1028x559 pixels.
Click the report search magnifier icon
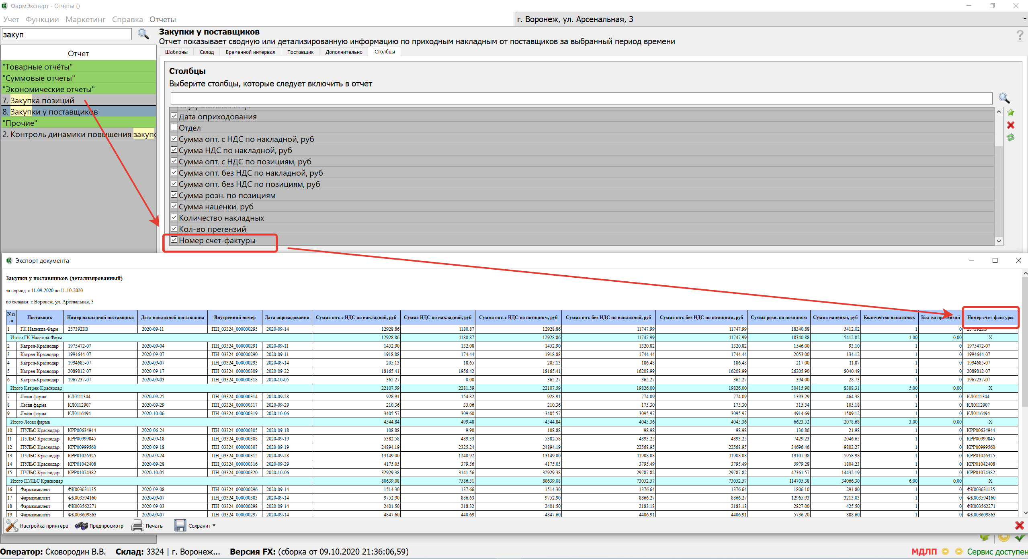click(x=143, y=34)
